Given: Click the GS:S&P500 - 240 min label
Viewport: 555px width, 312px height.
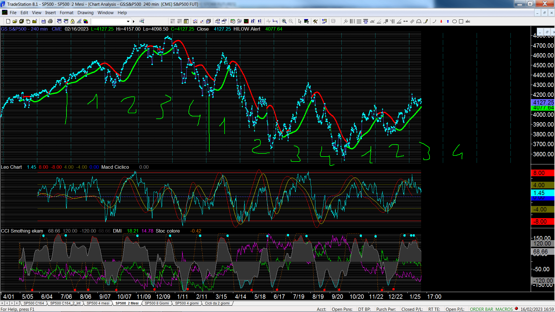Looking at the screenshot, I should click(x=24, y=29).
